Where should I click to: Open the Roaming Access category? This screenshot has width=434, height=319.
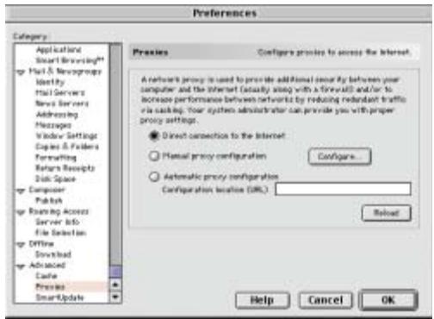[59, 211]
